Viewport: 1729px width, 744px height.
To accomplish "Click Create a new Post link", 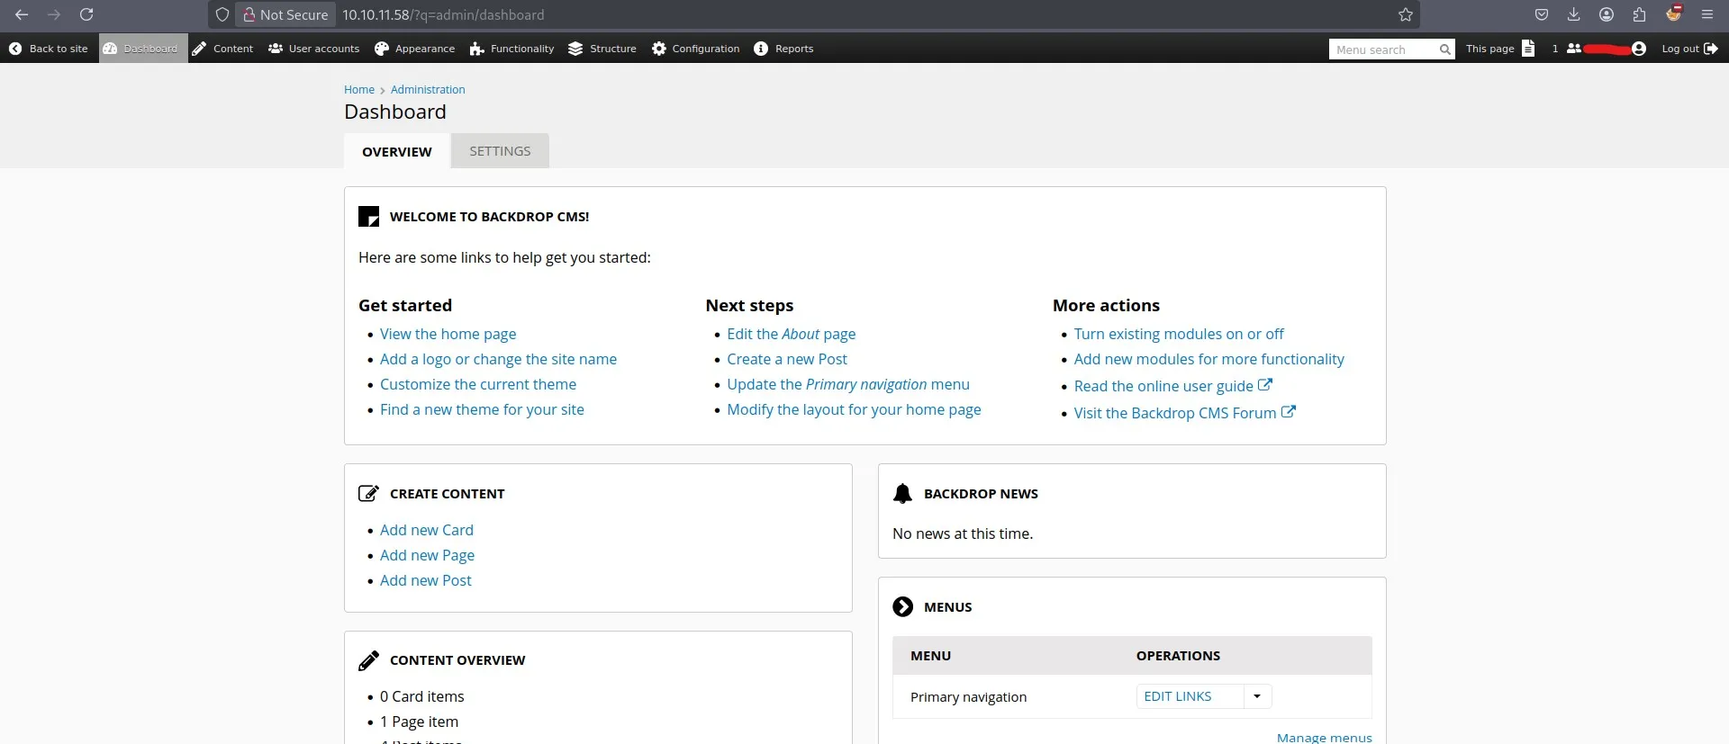I will [787, 359].
